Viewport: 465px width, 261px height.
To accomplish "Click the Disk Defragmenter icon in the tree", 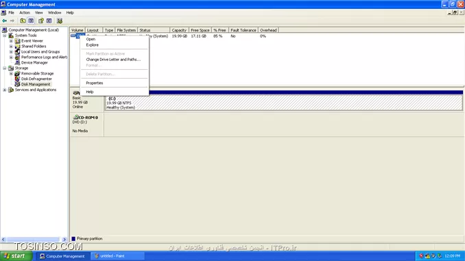I will [x=18, y=79].
